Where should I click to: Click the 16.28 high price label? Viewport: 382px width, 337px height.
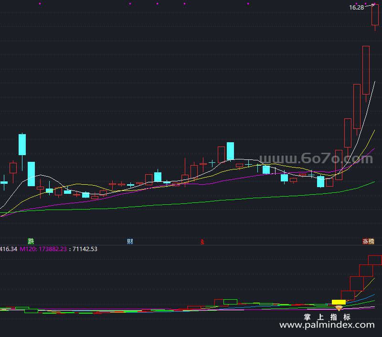pyautogui.click(x=356, y=8)
